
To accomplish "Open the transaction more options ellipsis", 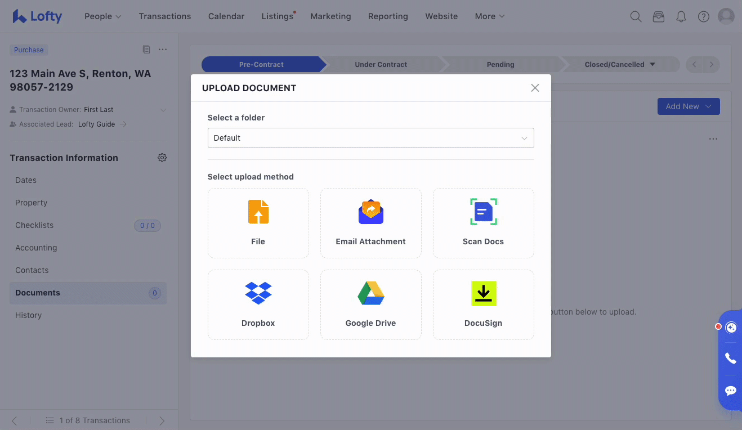I will (163, 50).
